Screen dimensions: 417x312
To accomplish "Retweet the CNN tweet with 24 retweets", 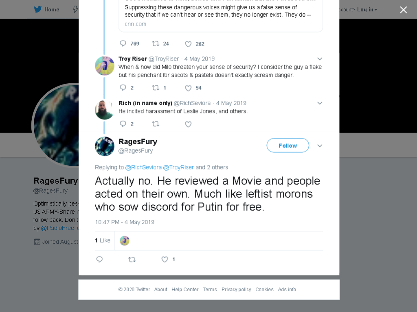I will click(x=155, y=43).
